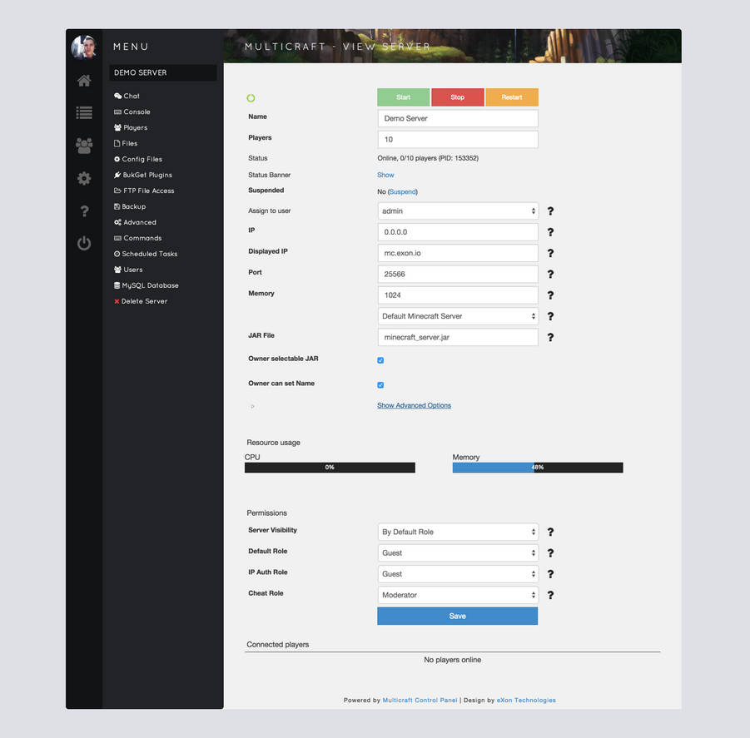Toggle Owner can set Name checkbox

tap(380, 384)
